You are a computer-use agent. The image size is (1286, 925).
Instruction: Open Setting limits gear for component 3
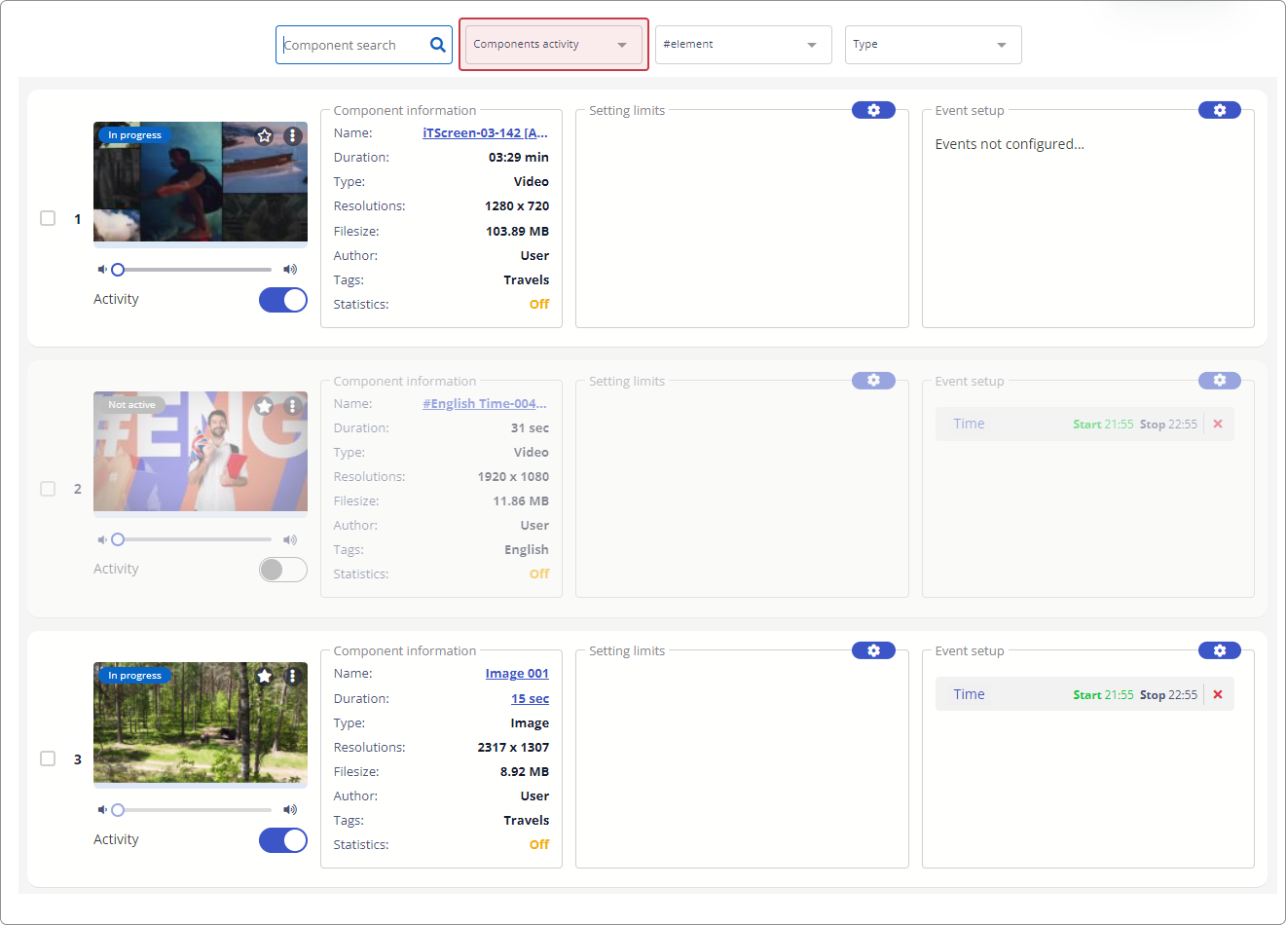tap(873, 650)
